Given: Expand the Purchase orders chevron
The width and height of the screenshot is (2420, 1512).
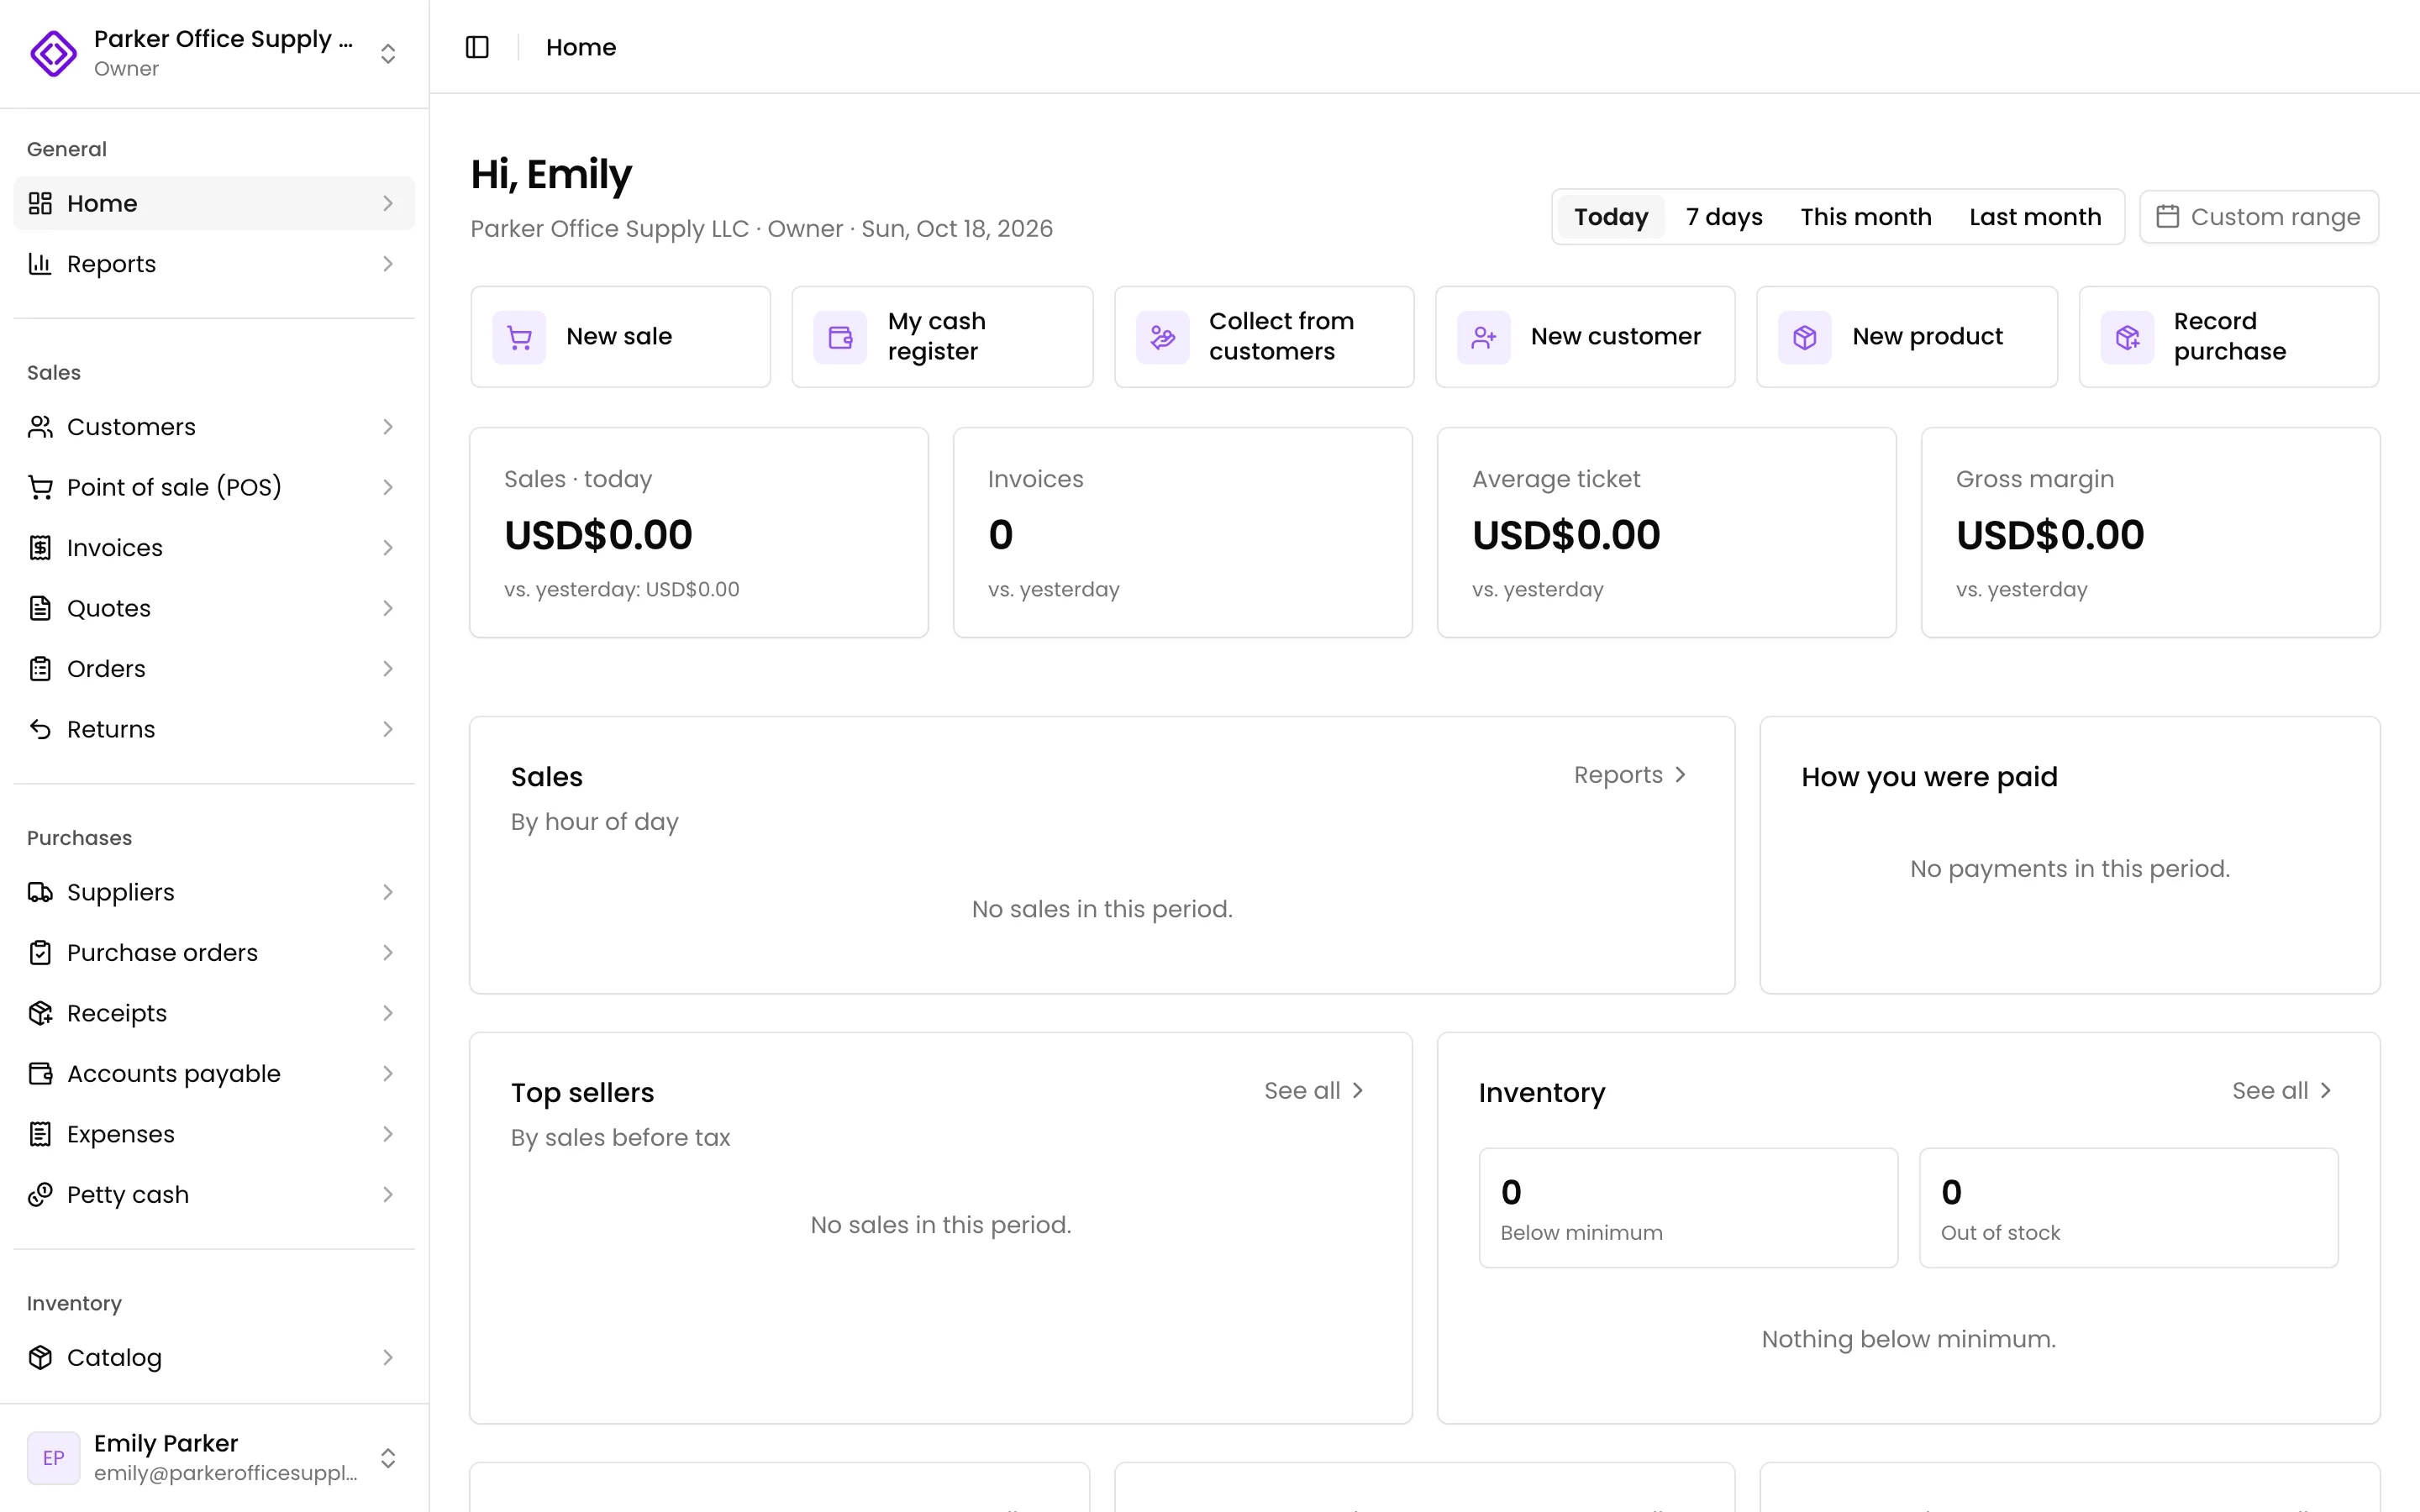Looking at the screenshot, I should (x=388, y=952).
